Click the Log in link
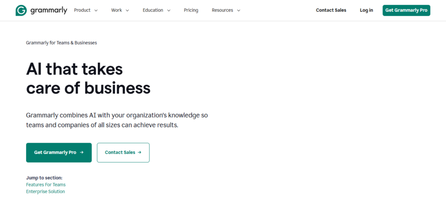The width and height of the screenshot is (446, 198). point(366,10)
